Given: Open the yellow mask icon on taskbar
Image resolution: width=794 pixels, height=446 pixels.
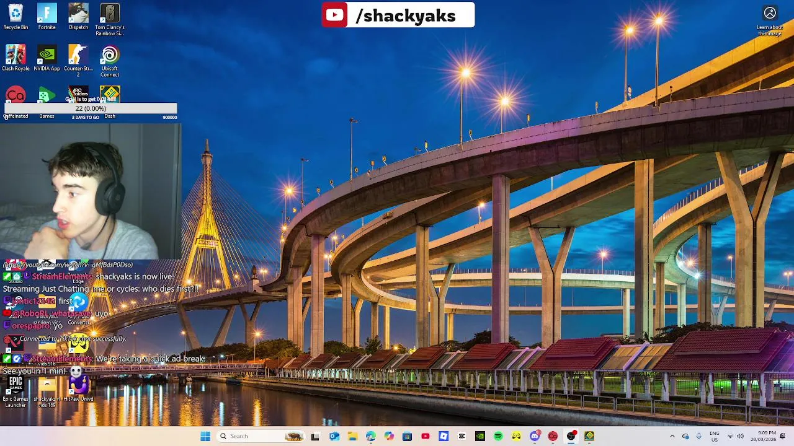Looking at the screenshot, I should click(517, 436).
